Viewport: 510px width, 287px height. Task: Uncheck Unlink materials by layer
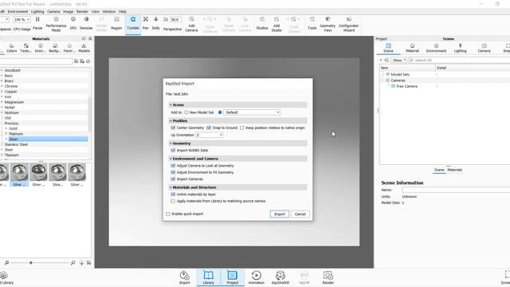click(x=173, y=195)
